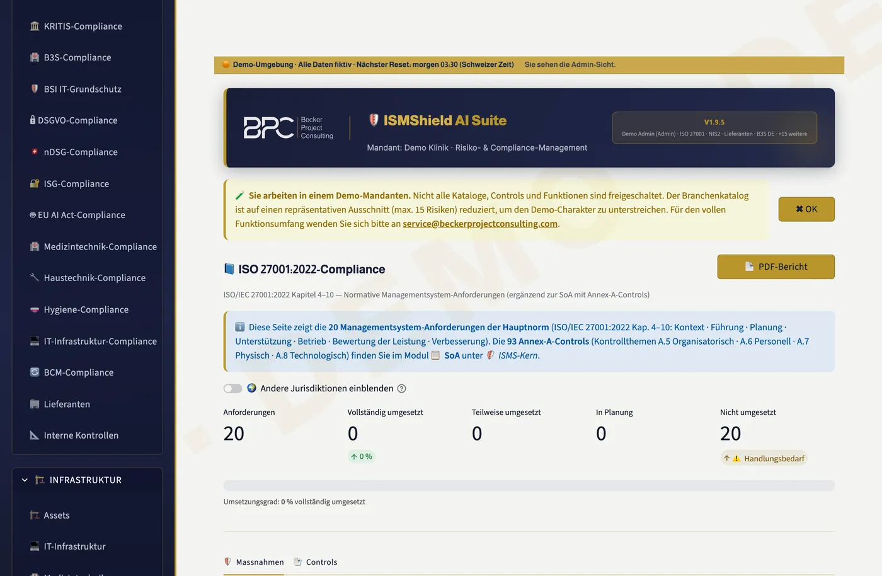This screenshot has width=882, height=576.
Task: Click the Nicht umgesetzt count 20
Action: pos(731,434)
